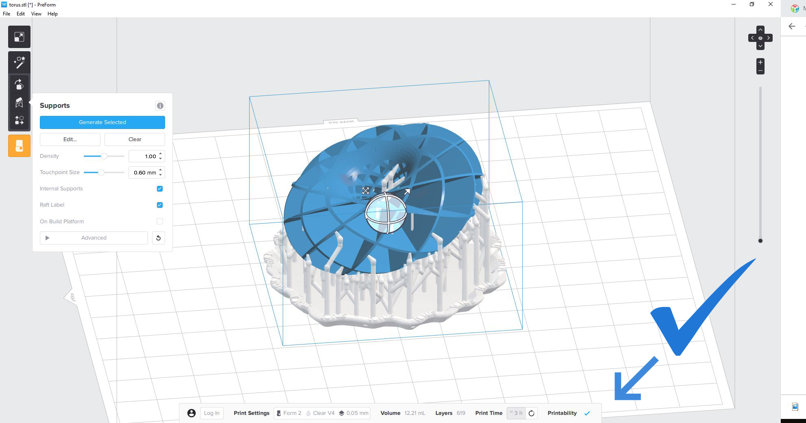Click the Print Time ~3 h estimate
The image size is (806, 423).
(516, 413)
